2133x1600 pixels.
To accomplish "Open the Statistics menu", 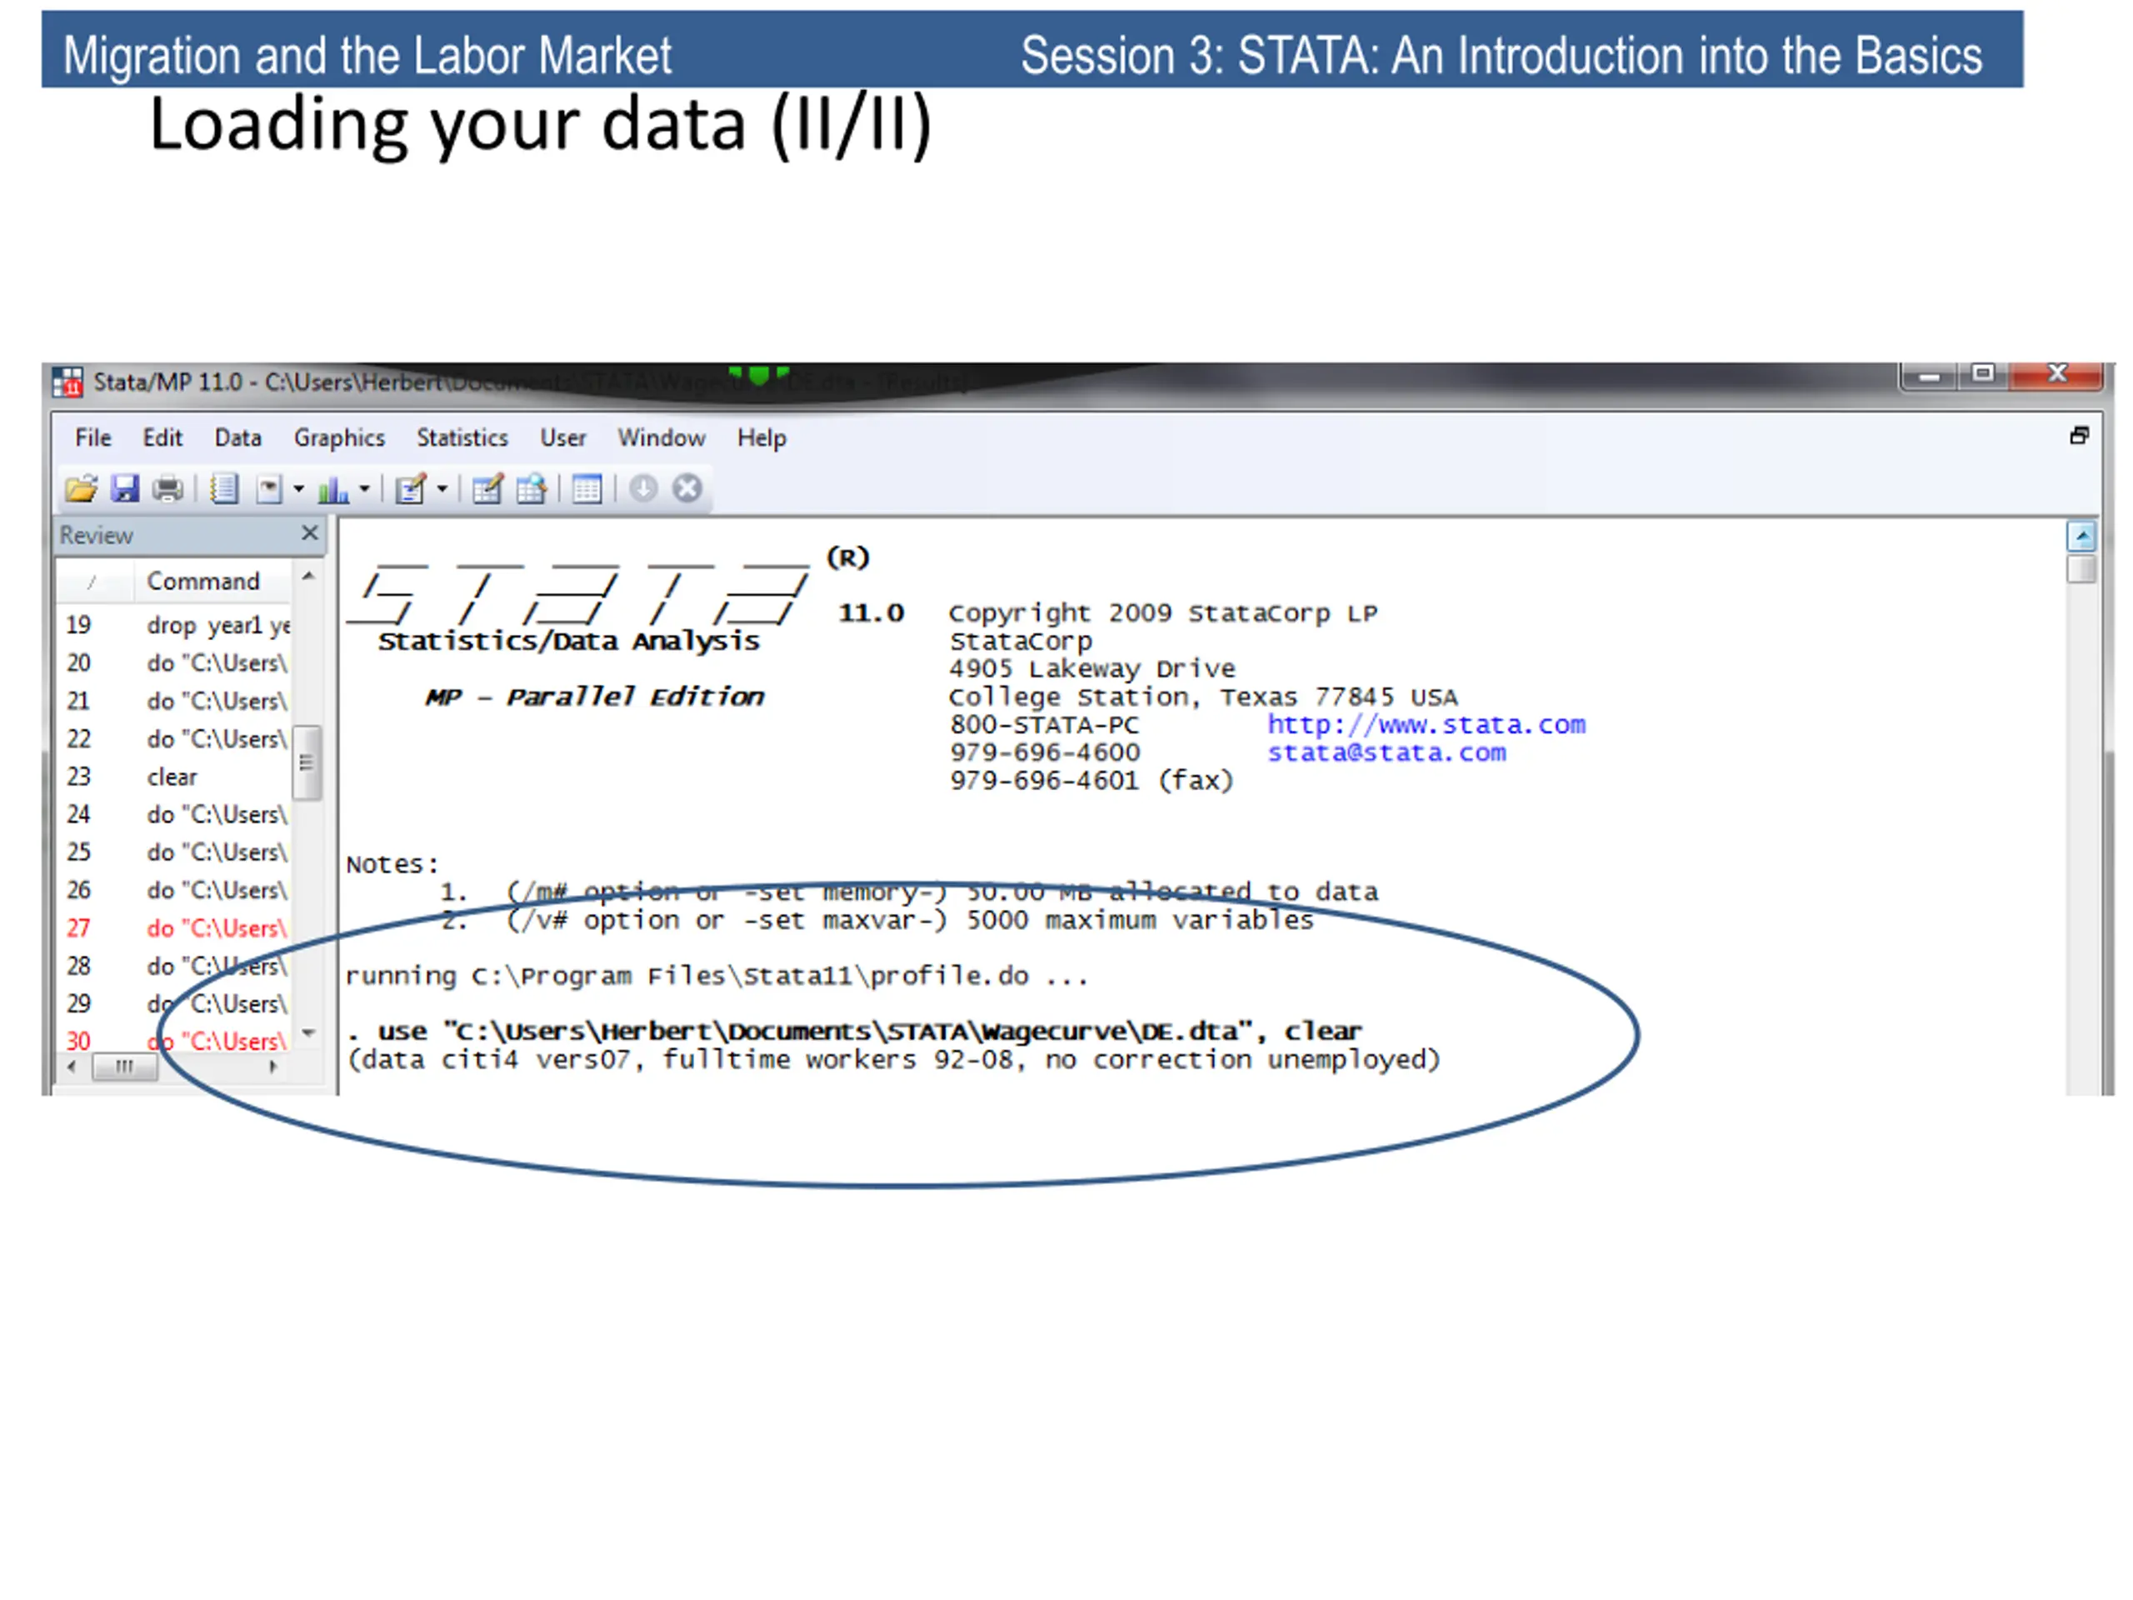I will pos(462,437).
